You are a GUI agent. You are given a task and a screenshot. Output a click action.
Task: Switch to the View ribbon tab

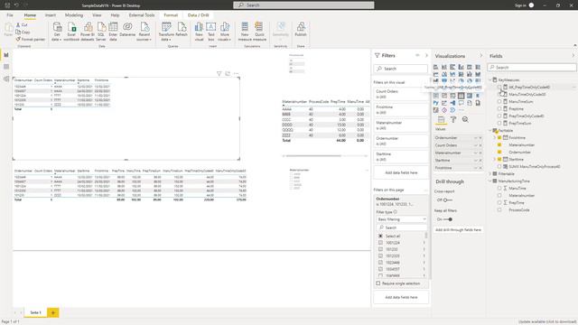click(97, 15)
